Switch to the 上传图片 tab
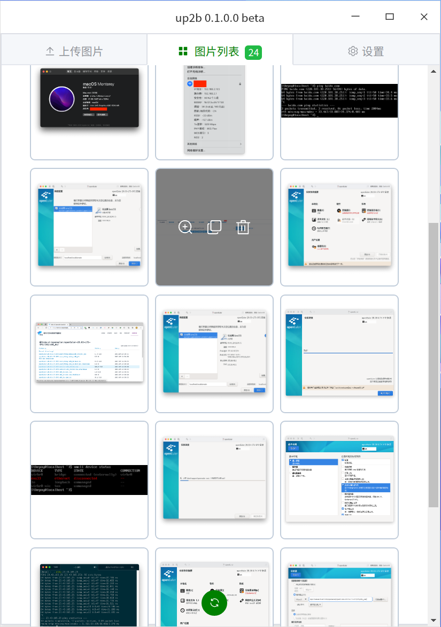The image size is (441, 627). point(74,50)
